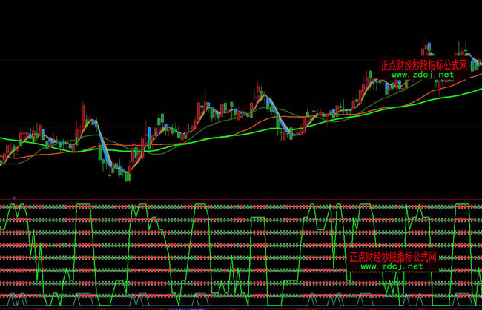Click the small magenta marker atop indicator panel

click(14, 198)
